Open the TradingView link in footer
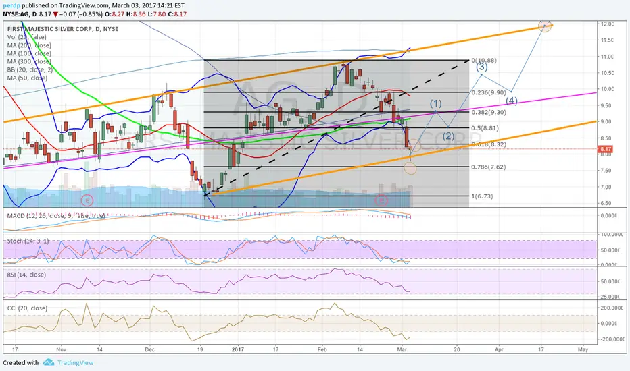Viewport: 630px width, 371px height. click(75, 363)
